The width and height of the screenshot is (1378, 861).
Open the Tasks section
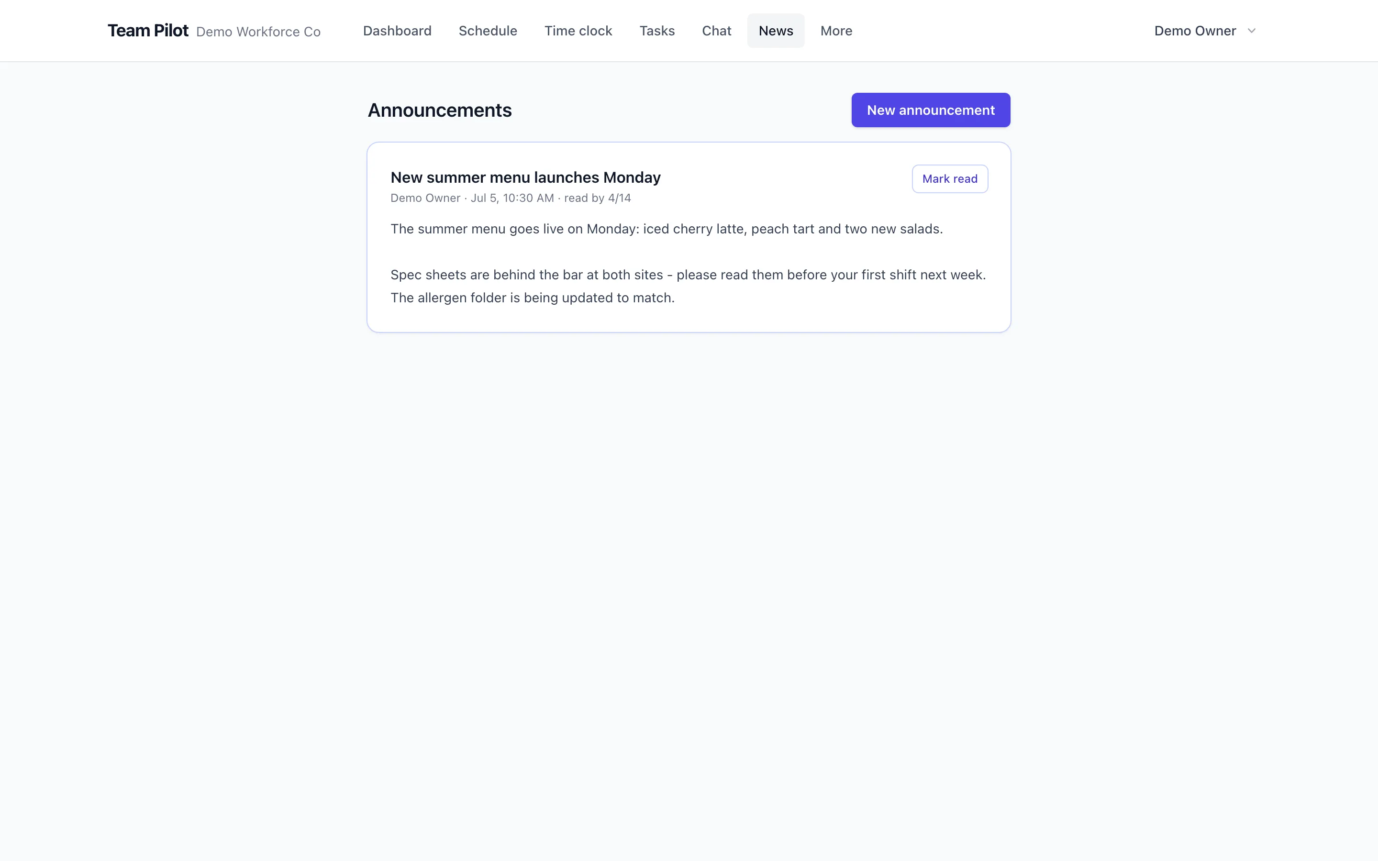coord(656,31)
